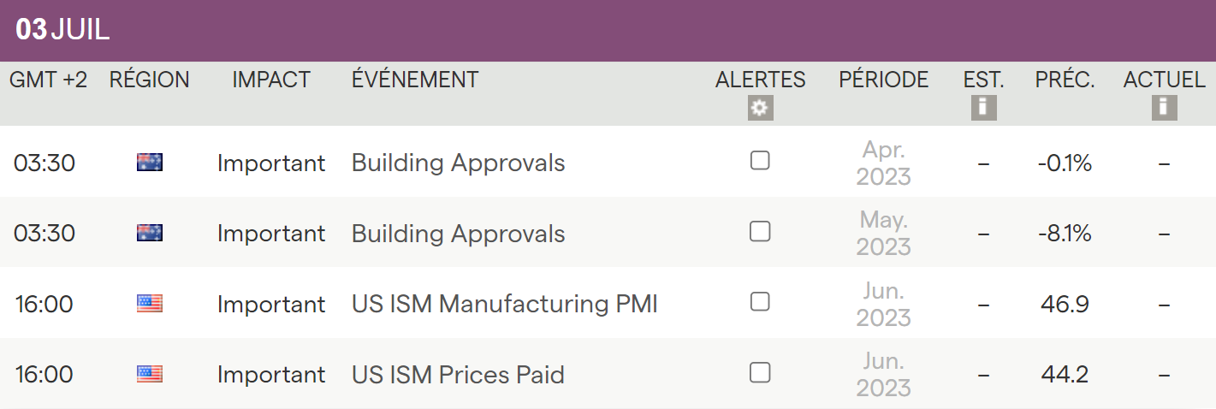The height and width of the screenshot is (409, 1216).
Task: Click the info icon under EST.
Action: [x=983, y=108]
